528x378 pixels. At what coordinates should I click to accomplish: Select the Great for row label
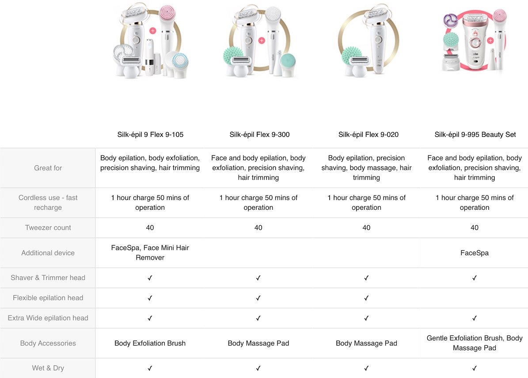[48, 168]
